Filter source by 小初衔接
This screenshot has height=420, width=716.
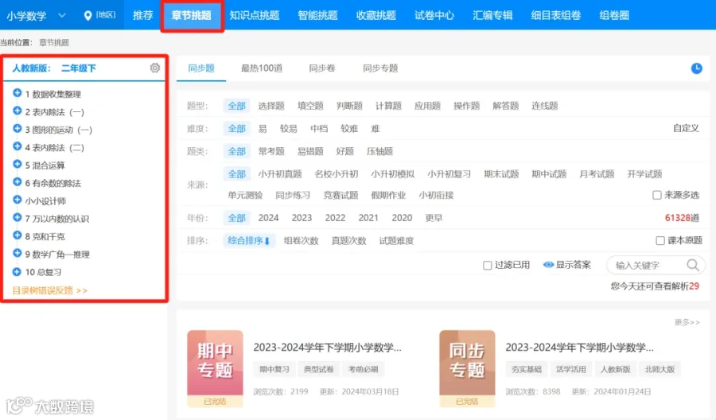pos(436,195)
